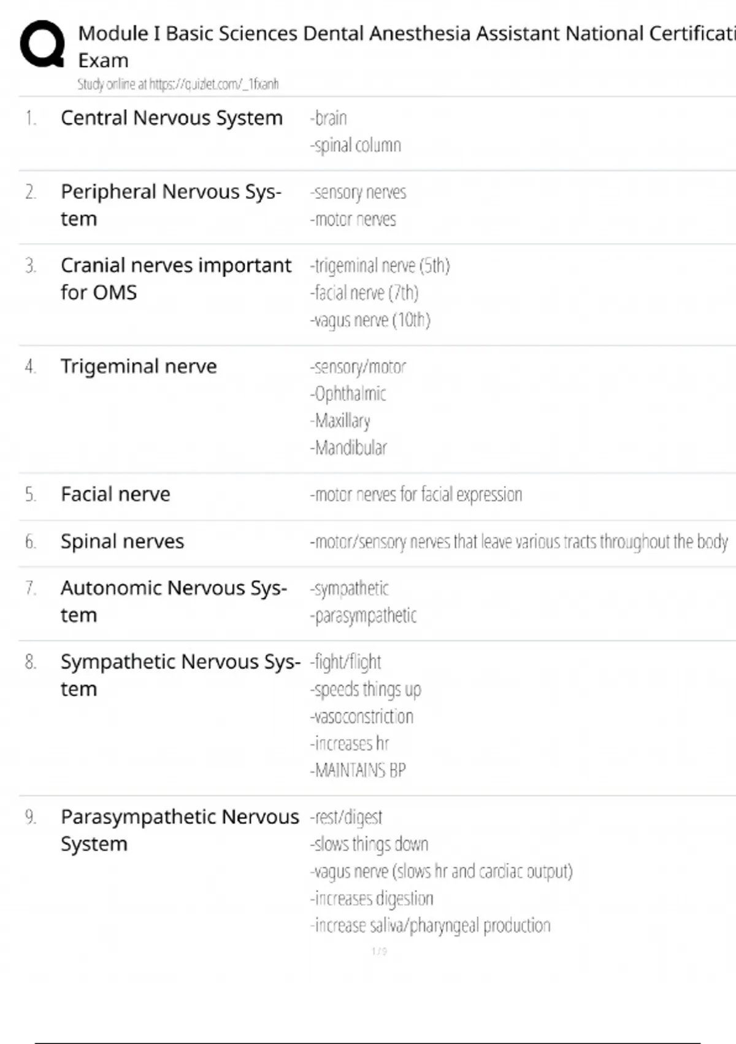Click the '-MAINTAINS BP' definition line
This screenshot has height=1044, width=736.
click(358, 770)
